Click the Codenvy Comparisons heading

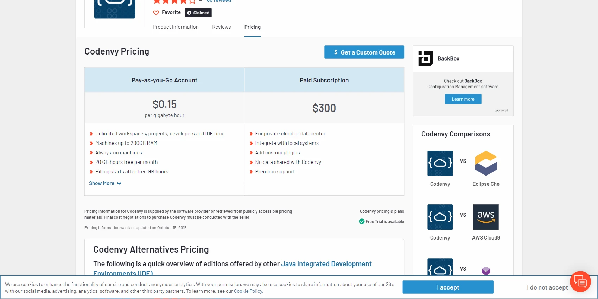click(456, 134)
